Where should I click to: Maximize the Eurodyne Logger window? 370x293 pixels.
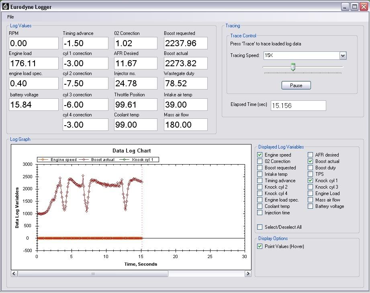point(354,6)
